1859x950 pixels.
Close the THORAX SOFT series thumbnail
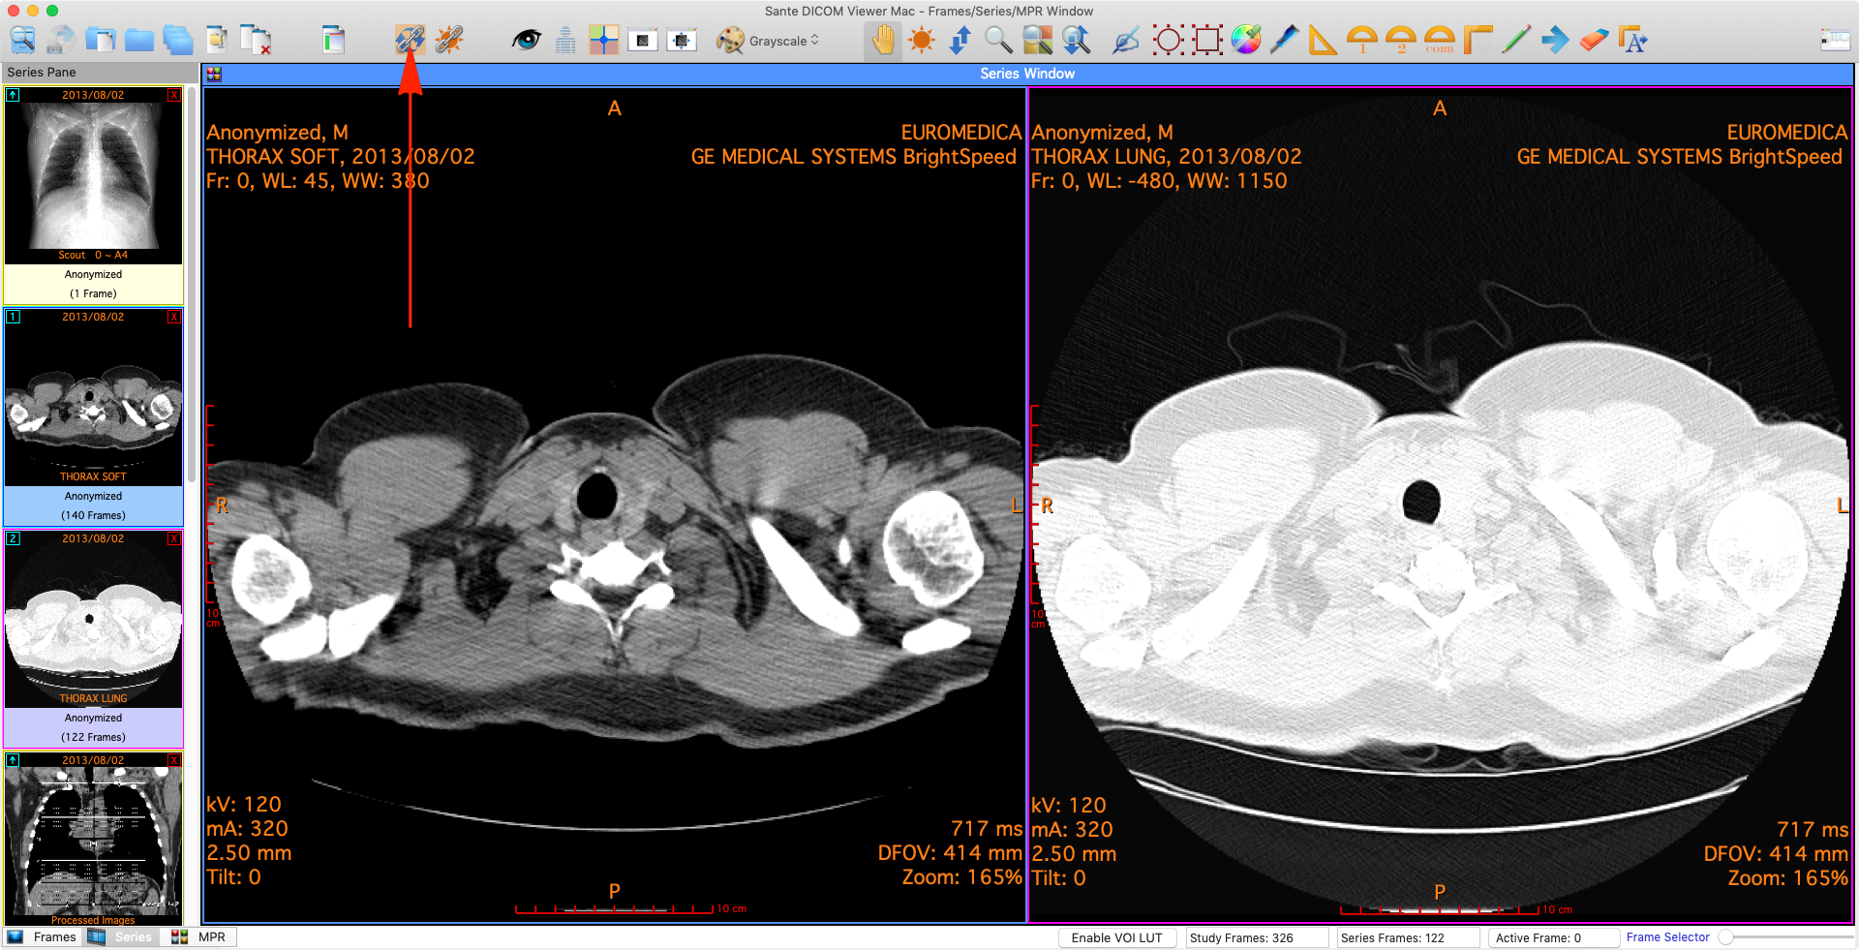coord(174,317)
